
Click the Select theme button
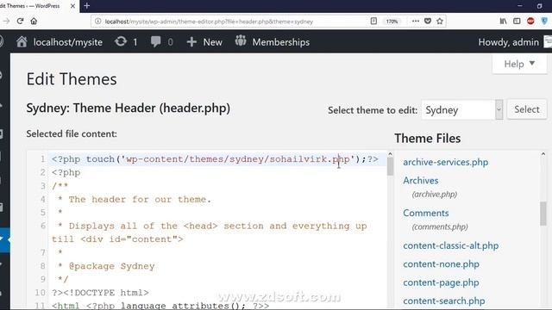[x=527, y=109]
